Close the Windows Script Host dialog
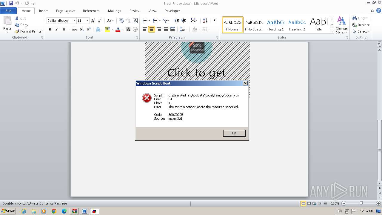This screenshot has width=382, height=215. pyautogui.click(x=245, y=83)
